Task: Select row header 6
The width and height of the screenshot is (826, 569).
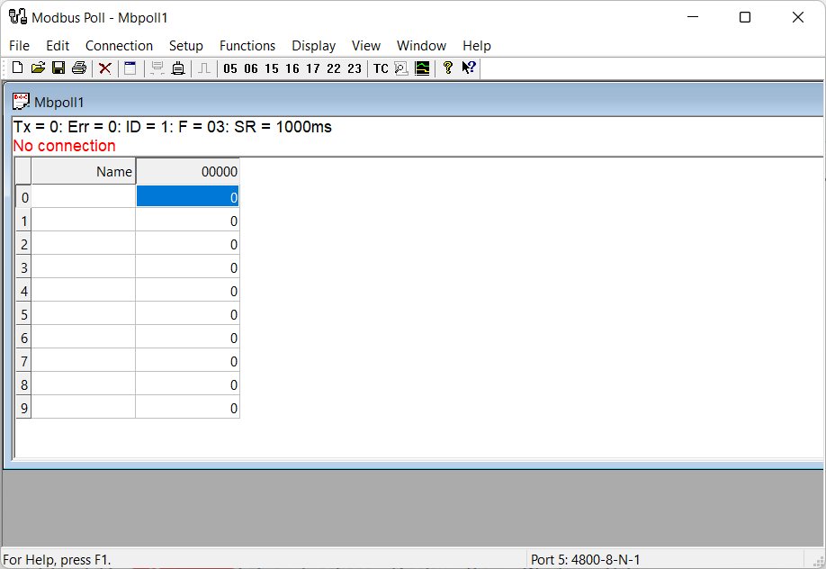Action: 23,337
